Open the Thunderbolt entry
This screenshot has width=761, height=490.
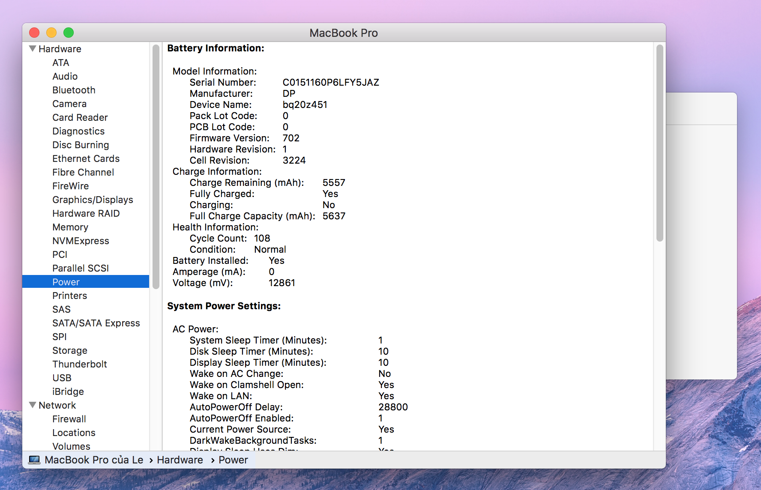click(x=80, y=364)
